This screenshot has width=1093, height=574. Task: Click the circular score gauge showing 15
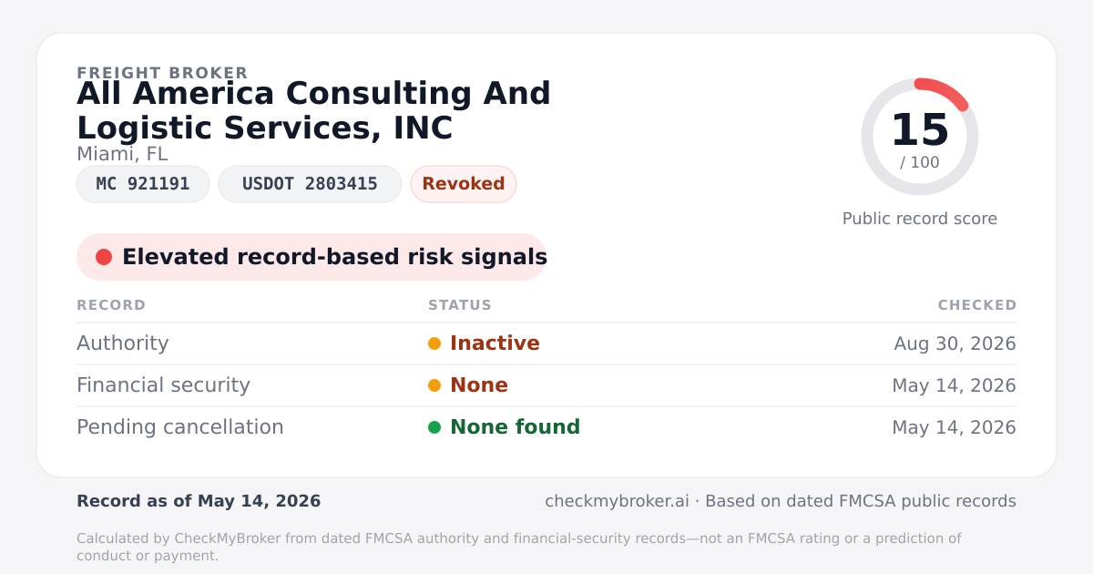[920, 137]
